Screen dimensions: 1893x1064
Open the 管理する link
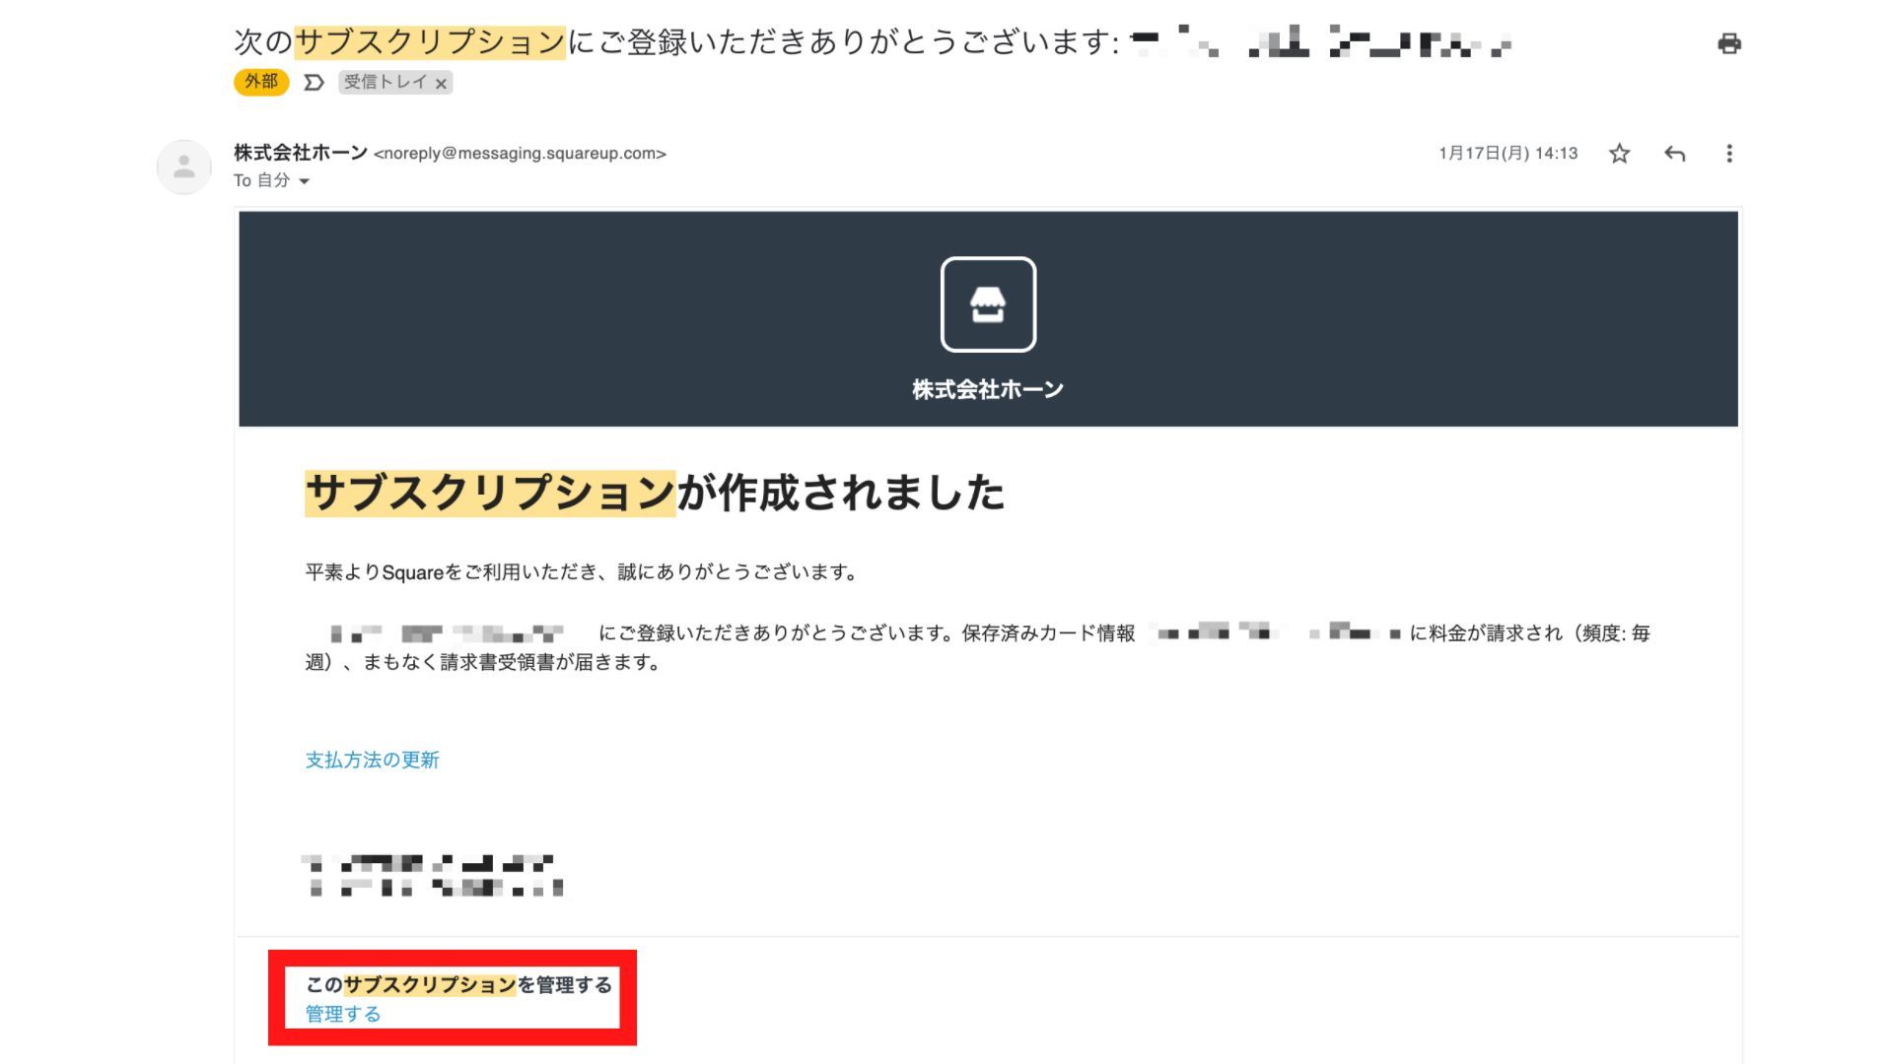point(342,1014)
